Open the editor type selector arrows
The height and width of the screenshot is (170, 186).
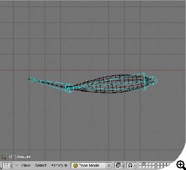coord(10,165)
